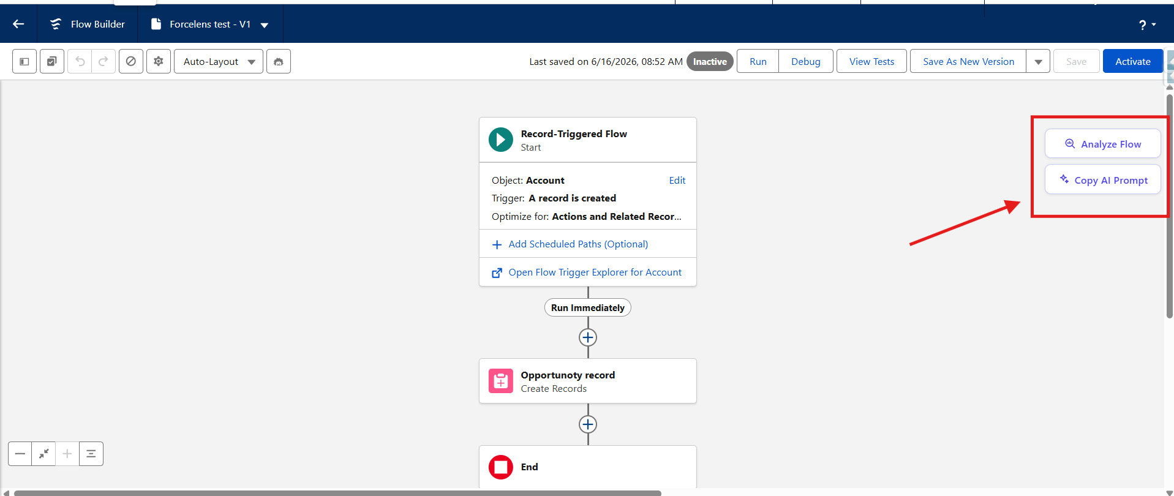Click the Run Immediately path label

tap(587, 307)
